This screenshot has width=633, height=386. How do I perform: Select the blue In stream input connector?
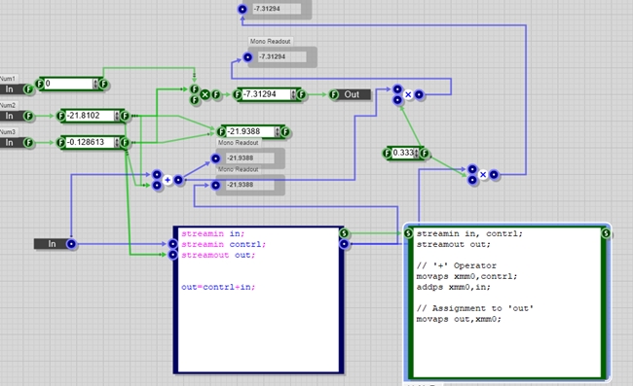[71, 244]
